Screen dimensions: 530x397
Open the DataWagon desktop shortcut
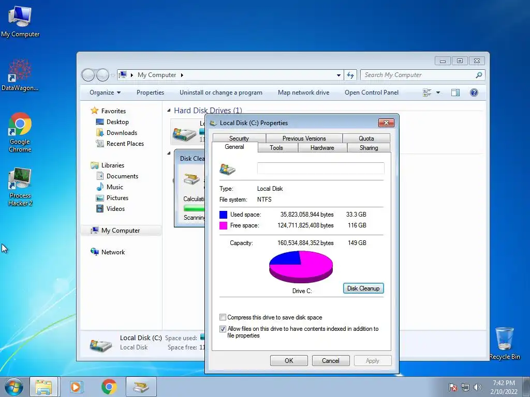tap(20, 75)
